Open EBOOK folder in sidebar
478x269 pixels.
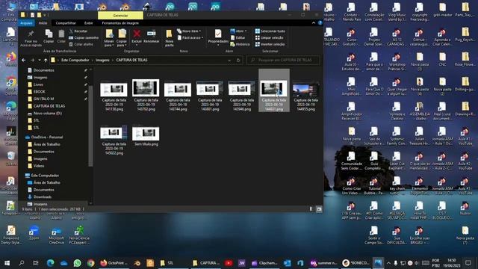tap(39, 91)
